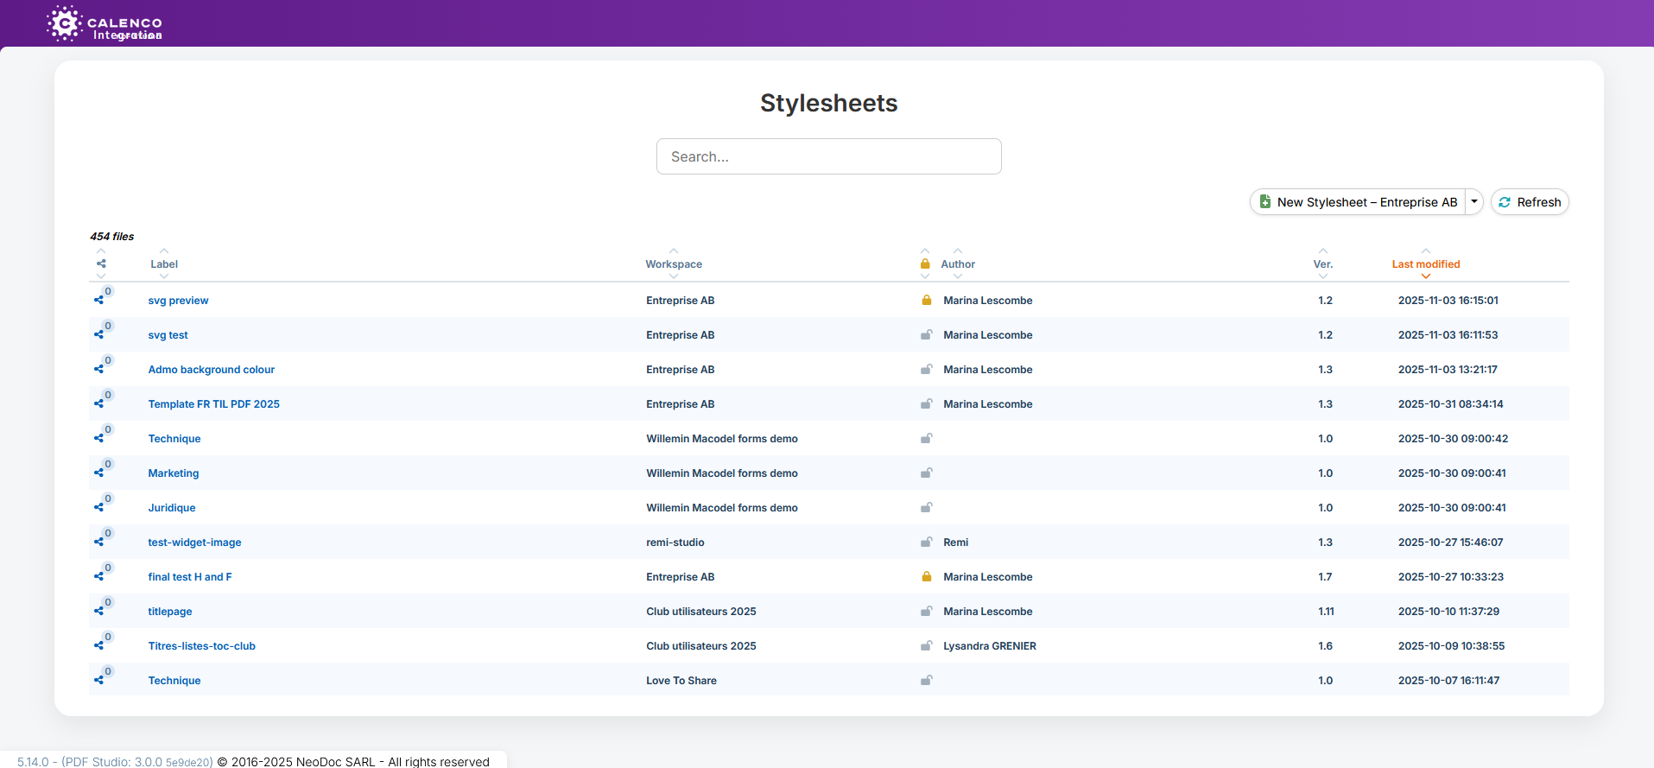Toggle the orange lock on svg preview
The width and height of the screenshot is (1654, 768).
[x=926, y=301]
